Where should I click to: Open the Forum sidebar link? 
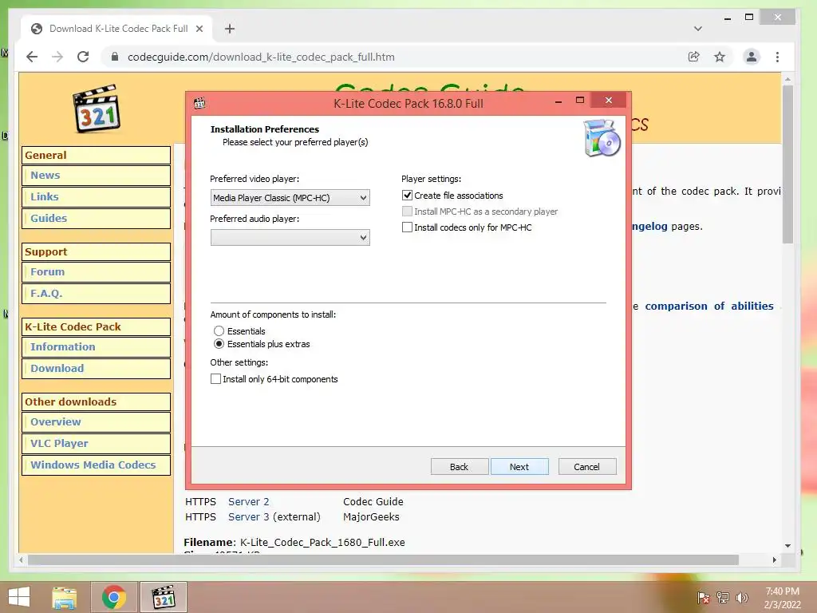pyautogui.click(x=47, y=272)
